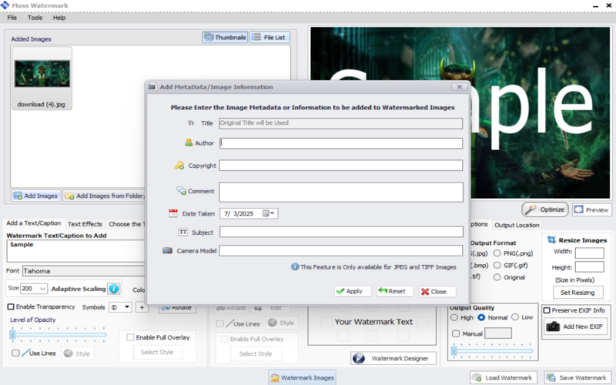Screen dimensions: 616x385
Task: Switch to Output Location tab
Action: pyautogui.click(x=517, y=225)
